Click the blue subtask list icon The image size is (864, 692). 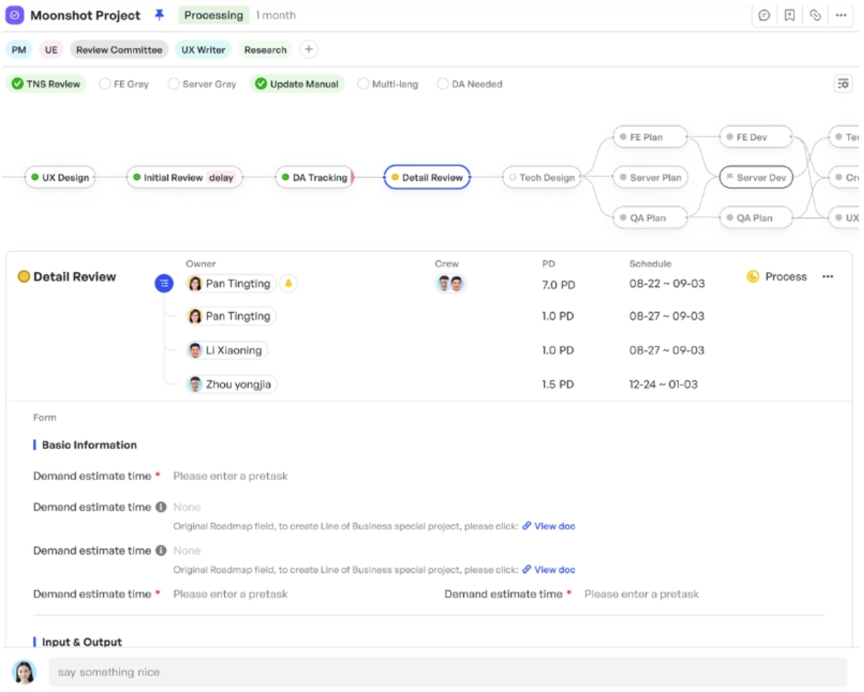[x=163, y=284]
